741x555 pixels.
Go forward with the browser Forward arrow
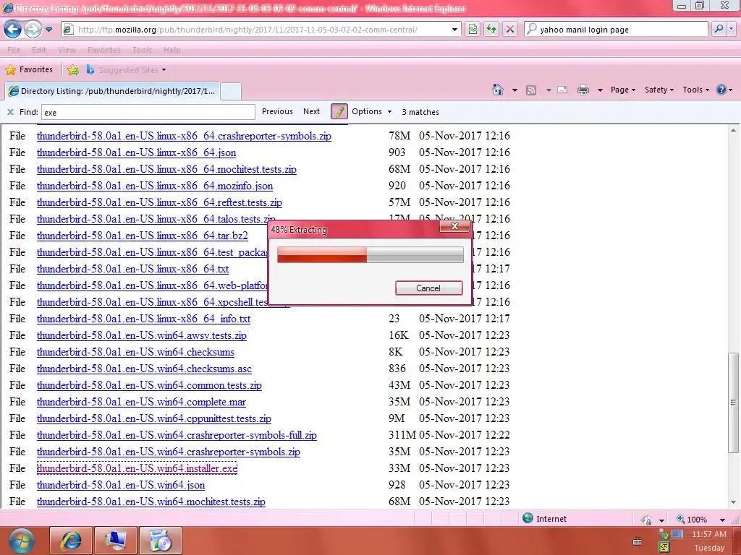pos(33,29)
